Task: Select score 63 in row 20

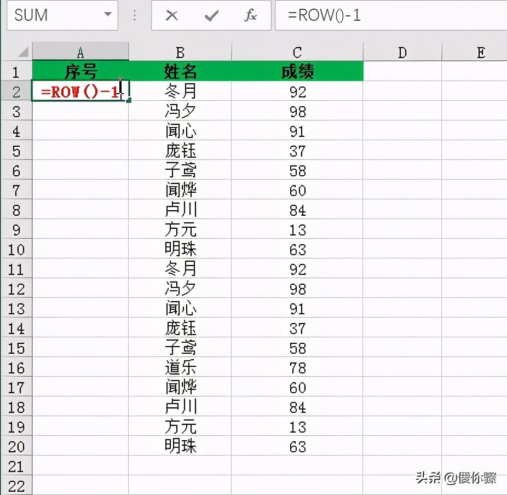Action: (x=297, y=446)
